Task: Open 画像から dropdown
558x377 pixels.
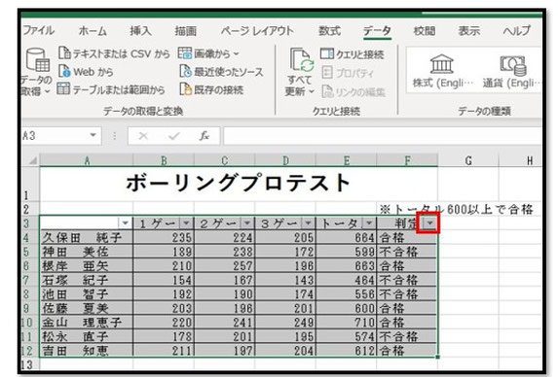Action: [208, 53]
